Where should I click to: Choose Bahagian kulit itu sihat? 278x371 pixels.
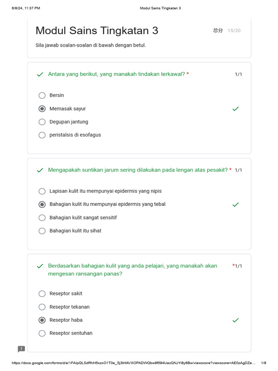coord(42,231)
